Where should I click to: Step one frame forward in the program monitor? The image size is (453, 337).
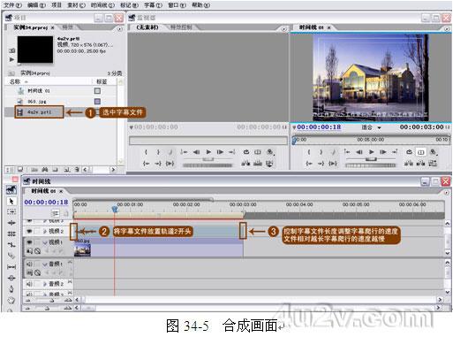click(x=383, y=152)
